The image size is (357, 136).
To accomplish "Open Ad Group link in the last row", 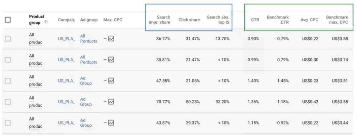I will (86, 123).
